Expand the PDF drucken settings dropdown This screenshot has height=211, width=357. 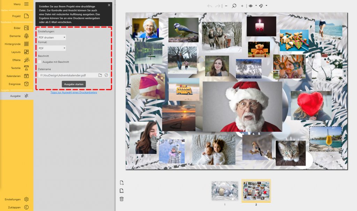point(52,37)
